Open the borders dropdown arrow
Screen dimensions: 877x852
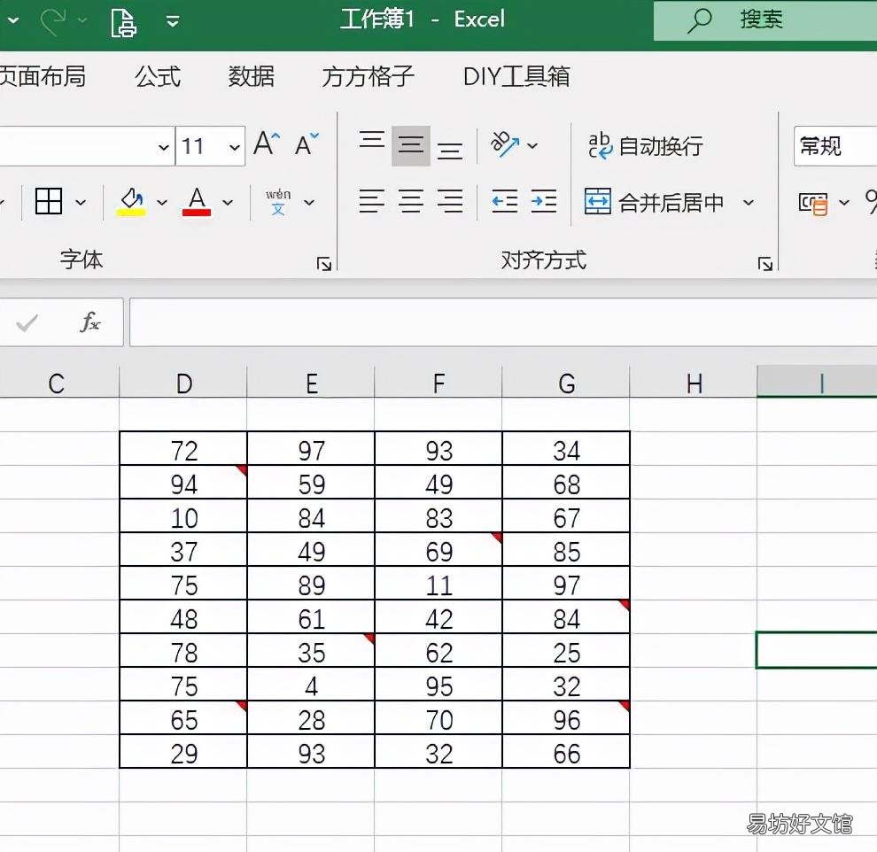[x=81, y=203]
